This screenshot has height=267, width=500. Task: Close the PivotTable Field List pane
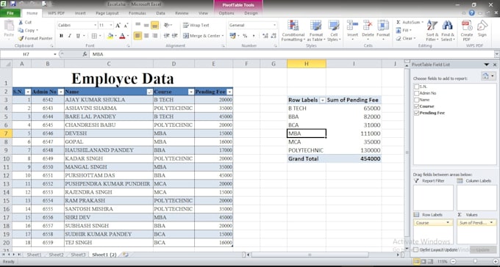click(x=495, y=65)
